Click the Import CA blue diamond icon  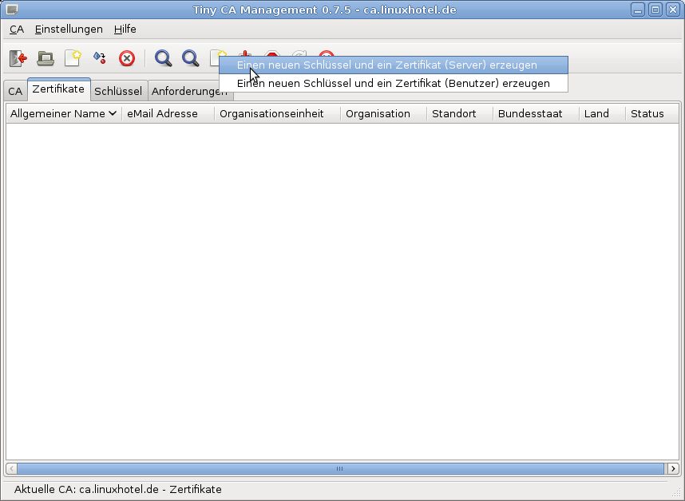tap(100, 58)
